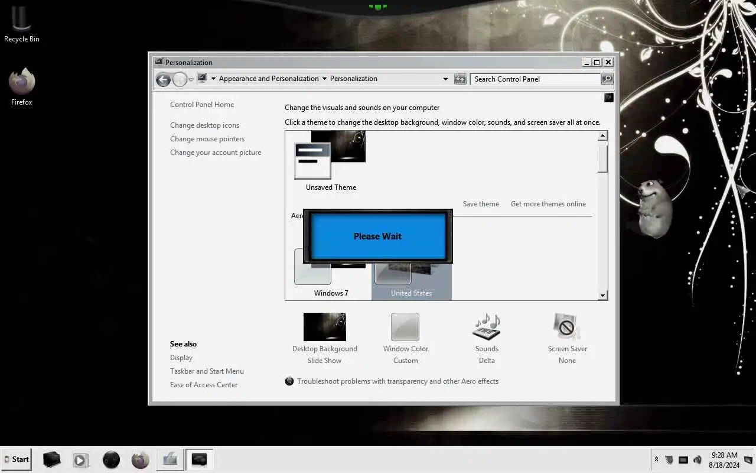
Task: Click the theme list scroll up arrow
Action: pyautogui.click(x=602, y=136)
